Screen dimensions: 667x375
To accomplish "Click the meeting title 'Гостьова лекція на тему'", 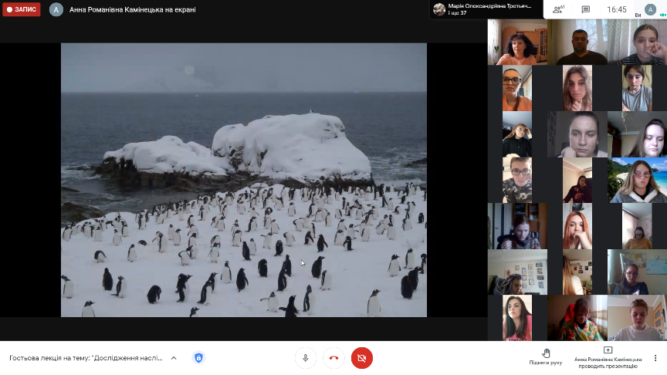I will tap(86, 358).
